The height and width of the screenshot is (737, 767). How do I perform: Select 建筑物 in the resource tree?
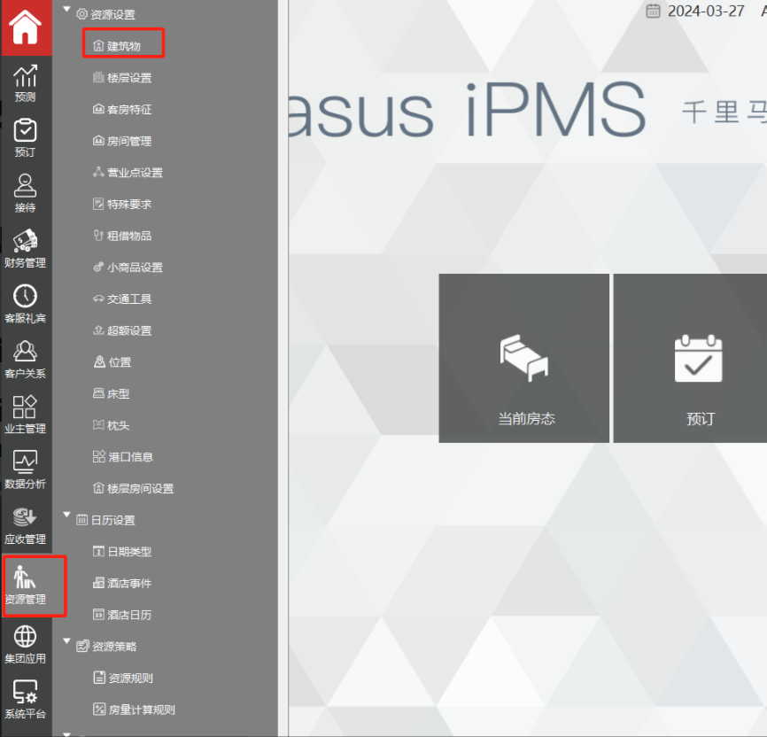tap(123, 45)
